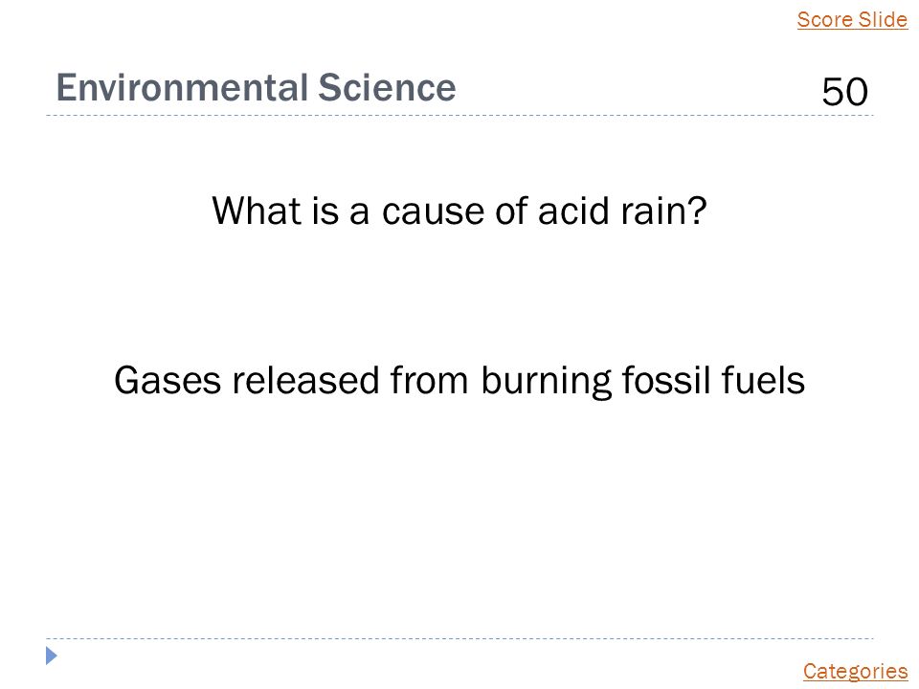Image resolution: width=919 pixels, height=689 pixels.
Task: Open the Score Slide link
Action: (852, 19)
